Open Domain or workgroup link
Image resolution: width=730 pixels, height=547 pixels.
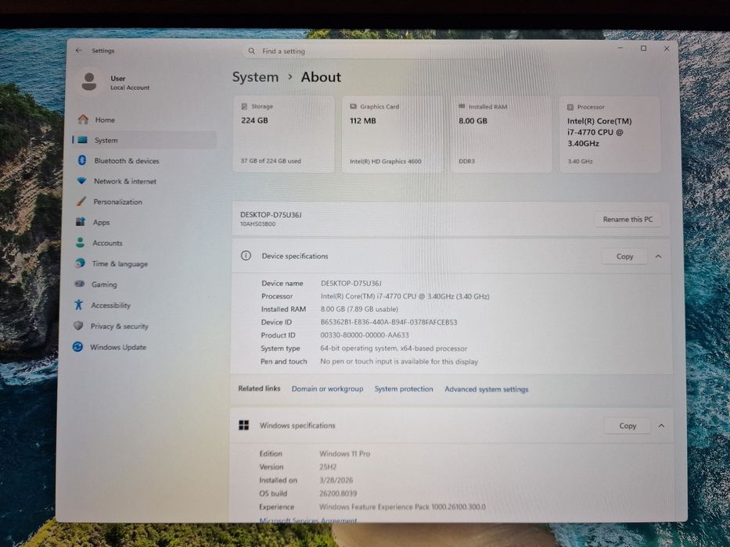pyautogui.click(x=327, y=389)
